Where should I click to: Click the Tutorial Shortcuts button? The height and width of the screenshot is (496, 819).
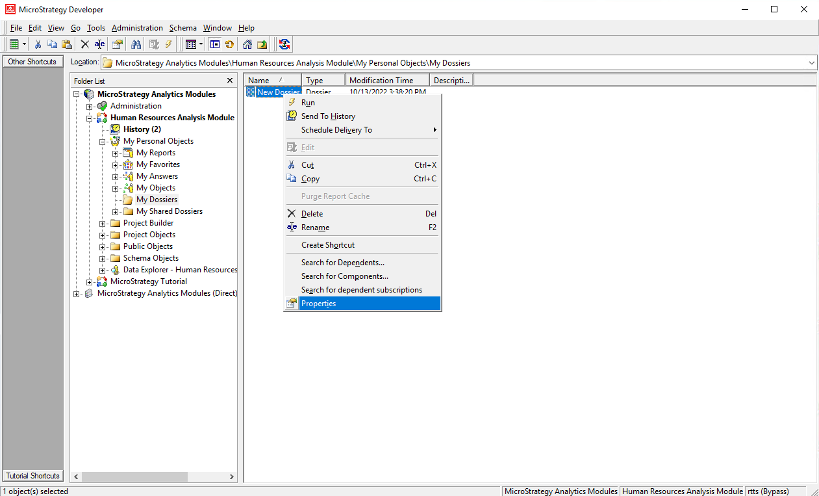32,476
